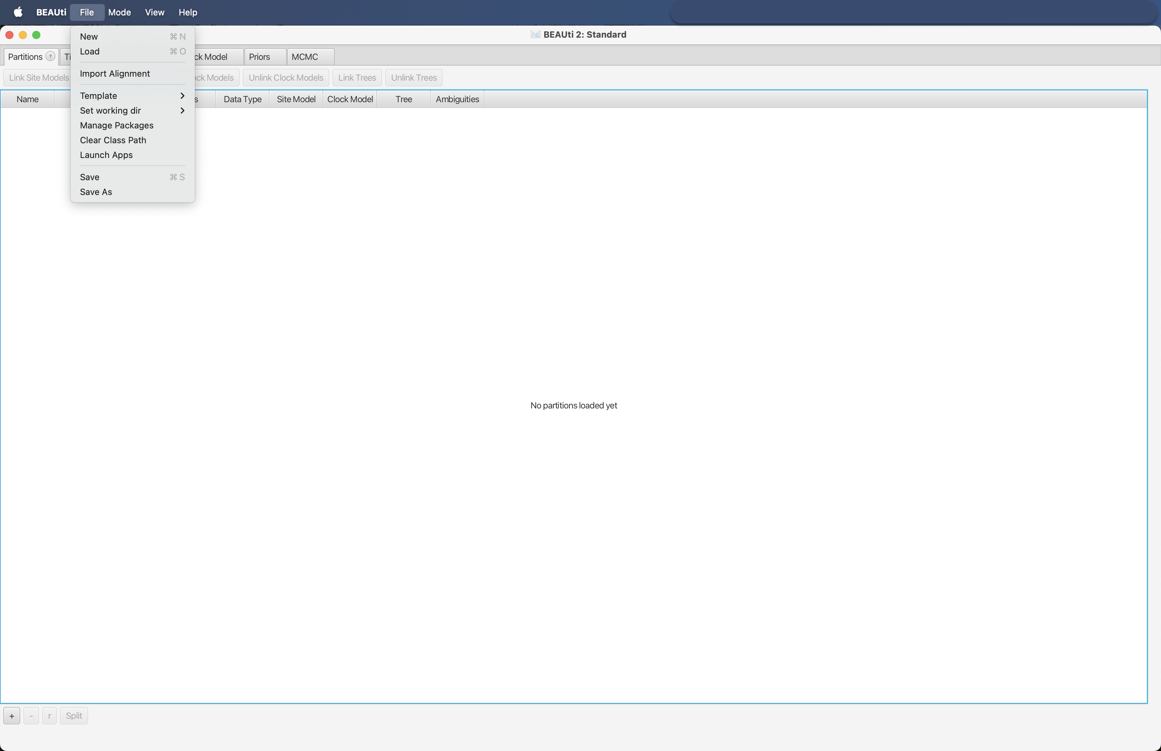Choose Save As from the File menu
This screenshot has height=751, width=1161.
tap(132, 192)
